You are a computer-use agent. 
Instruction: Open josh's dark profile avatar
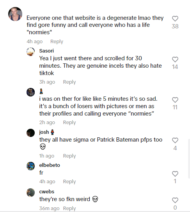click(x=31, y=133)
